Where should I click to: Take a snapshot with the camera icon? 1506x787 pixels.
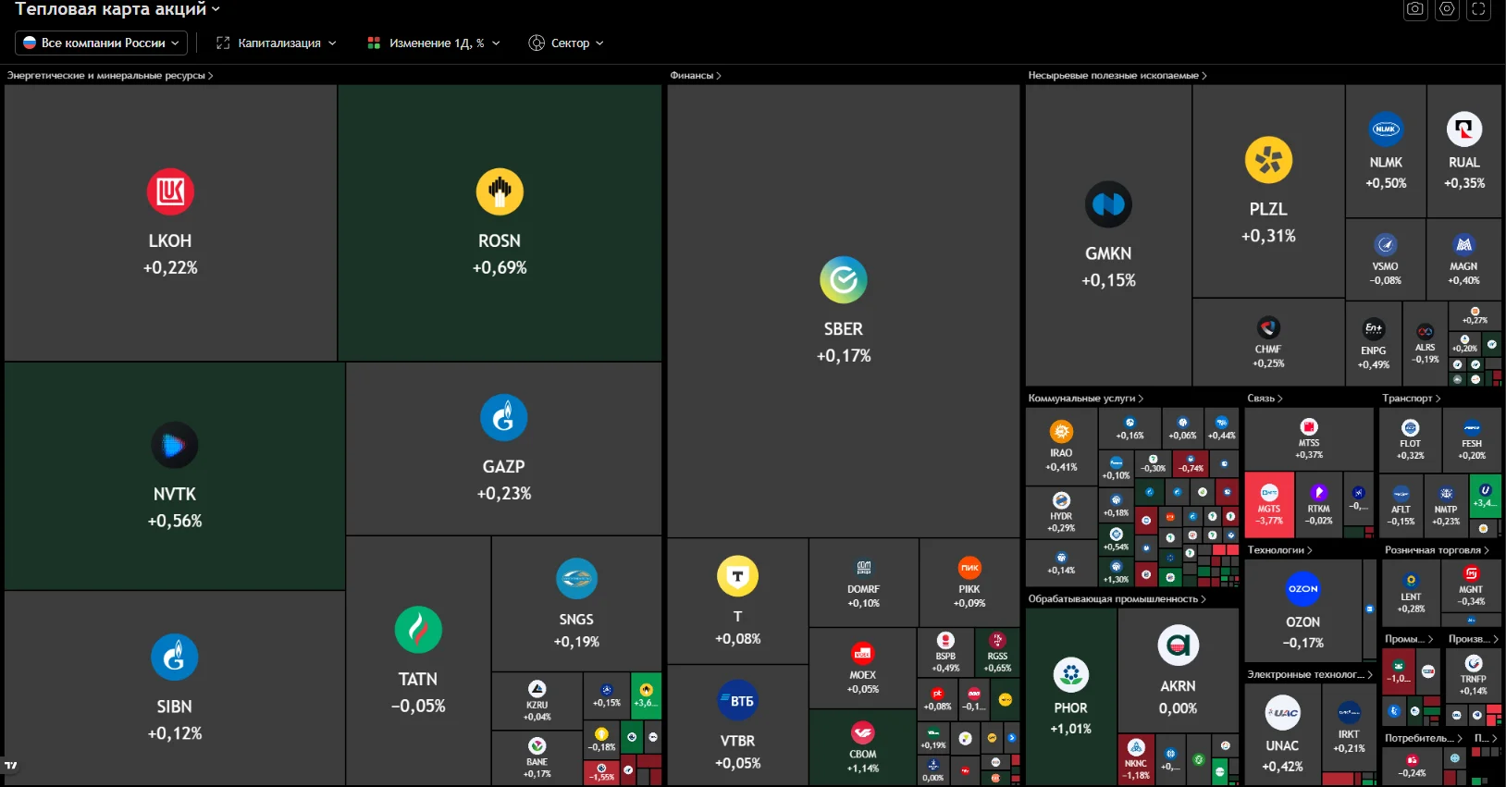1415,9
